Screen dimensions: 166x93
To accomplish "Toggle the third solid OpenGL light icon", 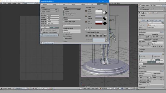I will 86,22.
